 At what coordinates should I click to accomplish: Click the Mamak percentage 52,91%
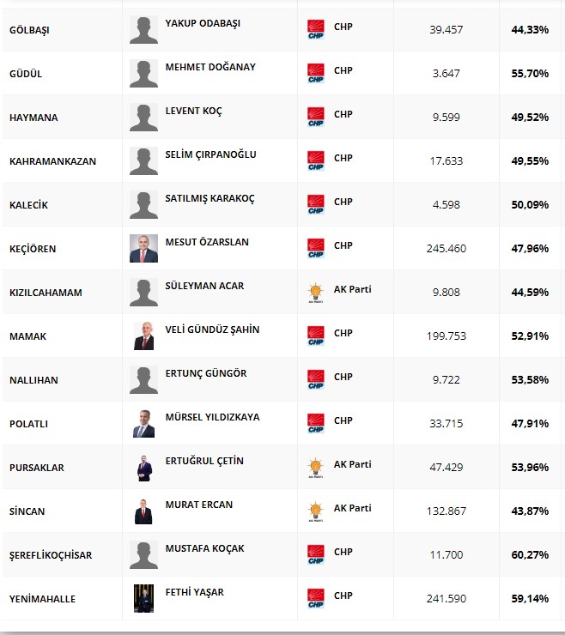[x=530, y=336]
